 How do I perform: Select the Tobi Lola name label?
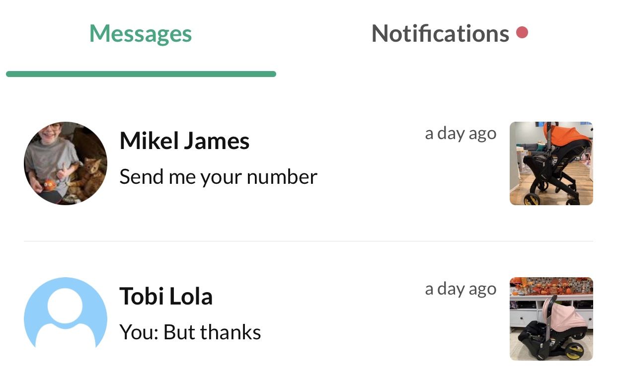tap(166, 297)
